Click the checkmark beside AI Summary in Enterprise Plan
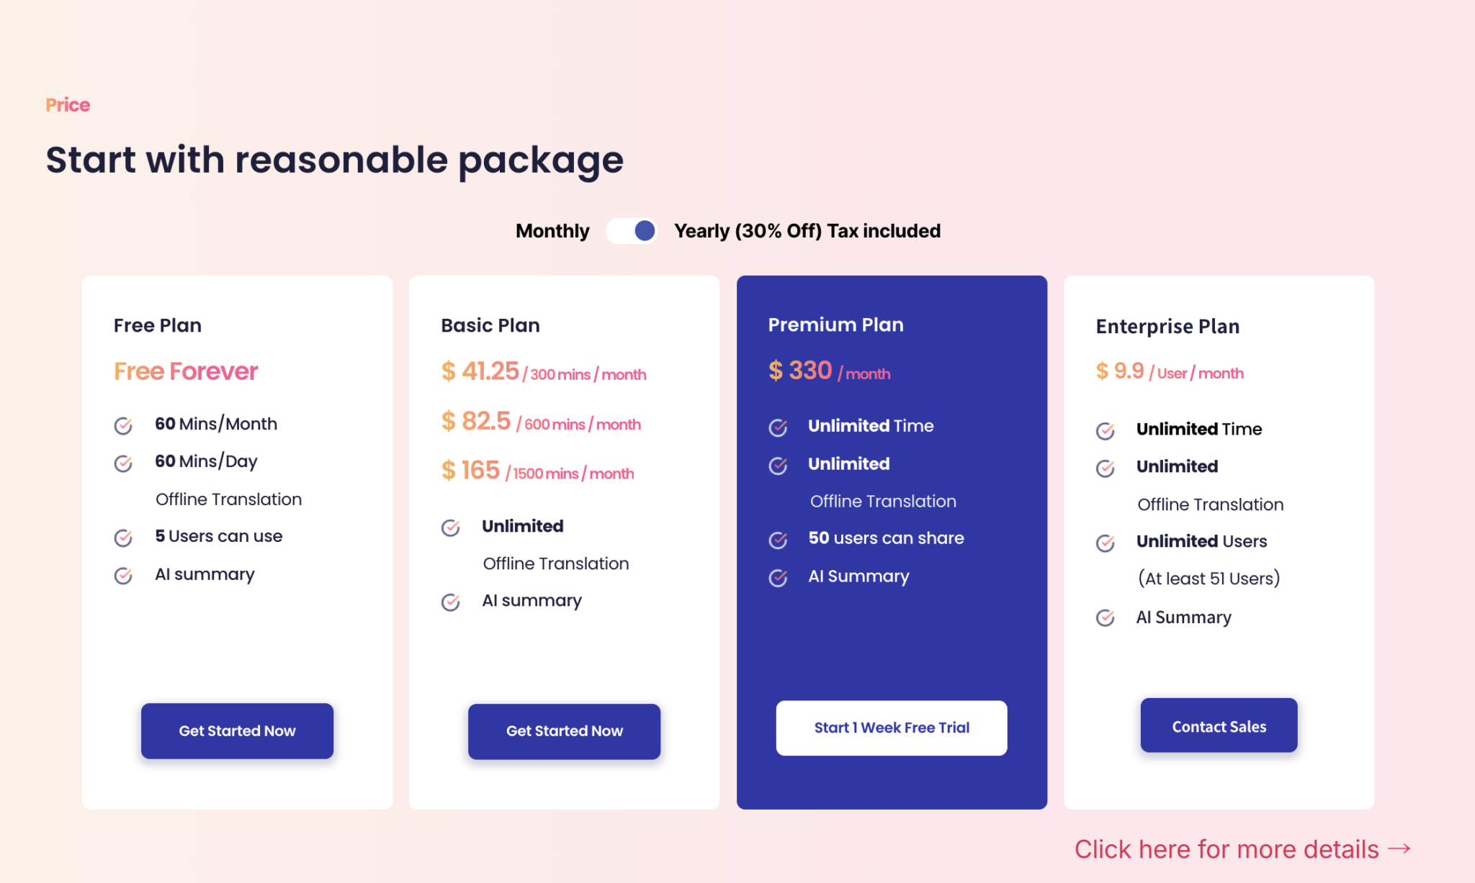Screen dimensions: 1475x883 1106,617
